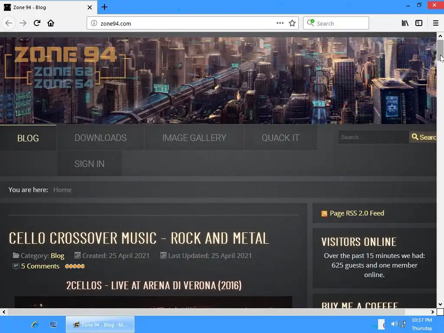
Task: Click the Created: 25 April 2021 text
Action: 116,256
